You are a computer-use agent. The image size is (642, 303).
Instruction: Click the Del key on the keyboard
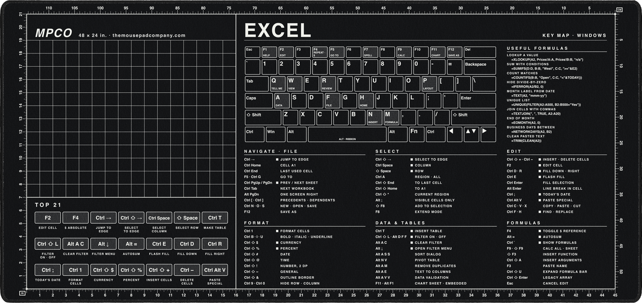[x=480, y=52]
